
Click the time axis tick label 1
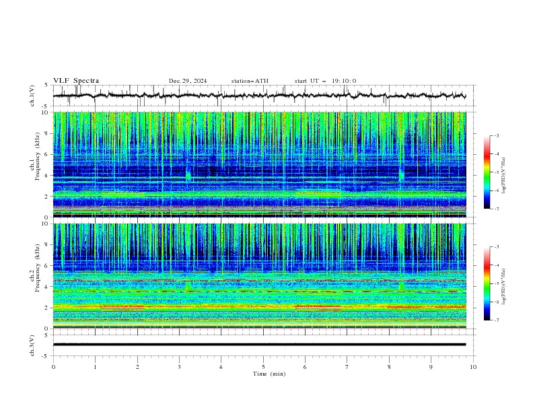coord(95,367)
